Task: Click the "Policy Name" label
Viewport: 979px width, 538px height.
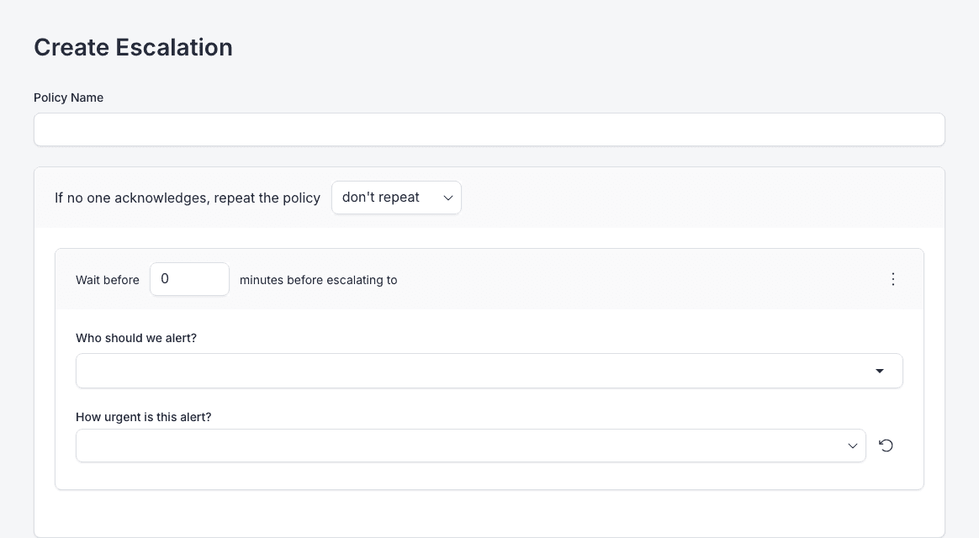Action: [x=69, y=98]
